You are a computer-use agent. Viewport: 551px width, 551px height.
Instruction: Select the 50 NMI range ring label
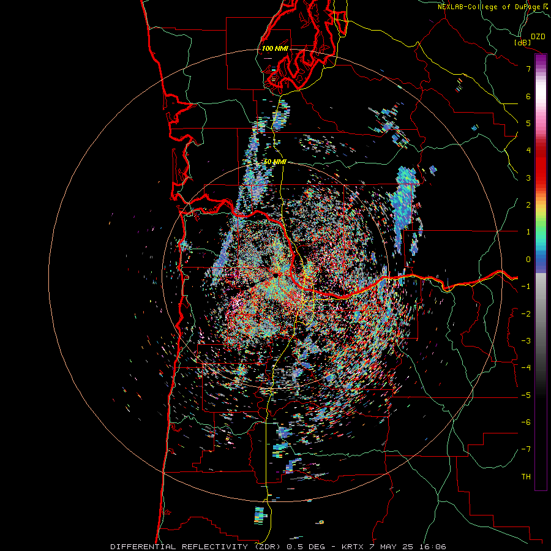click(275, 162)
